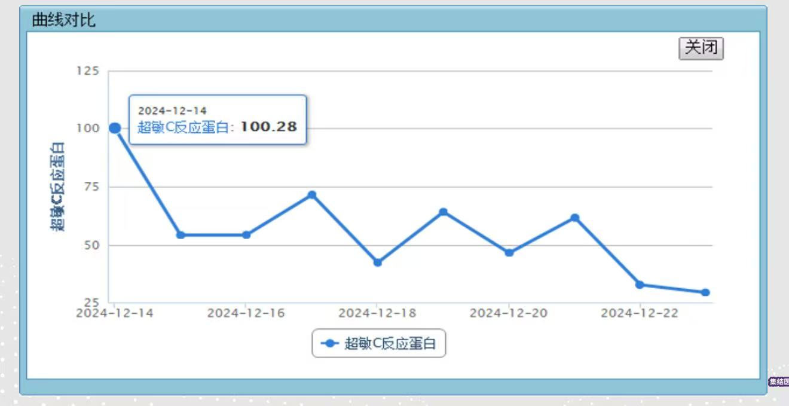The image size is (789, 406).
Task: Select the final 2024-12-23 data point
Action: coord(705,292)
